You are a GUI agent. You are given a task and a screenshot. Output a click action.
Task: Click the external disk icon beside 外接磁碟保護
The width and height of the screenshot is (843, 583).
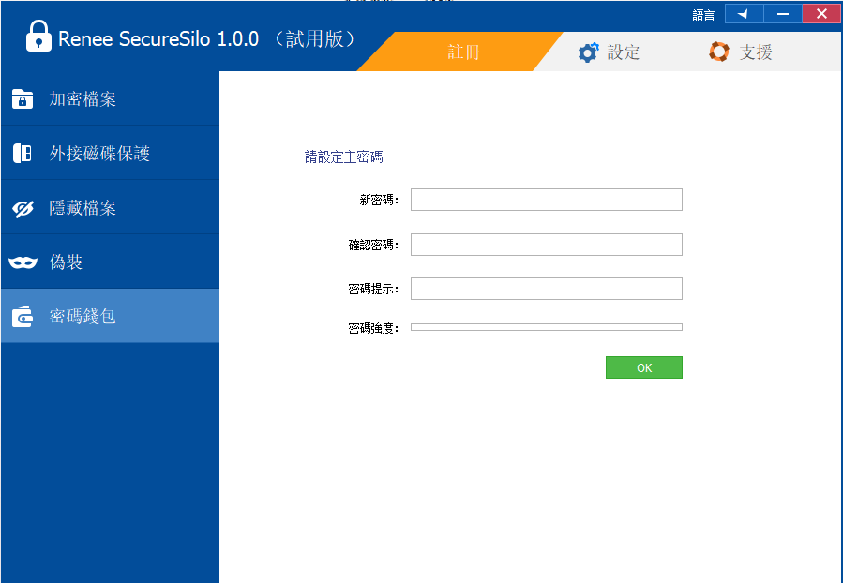(23, 153)
